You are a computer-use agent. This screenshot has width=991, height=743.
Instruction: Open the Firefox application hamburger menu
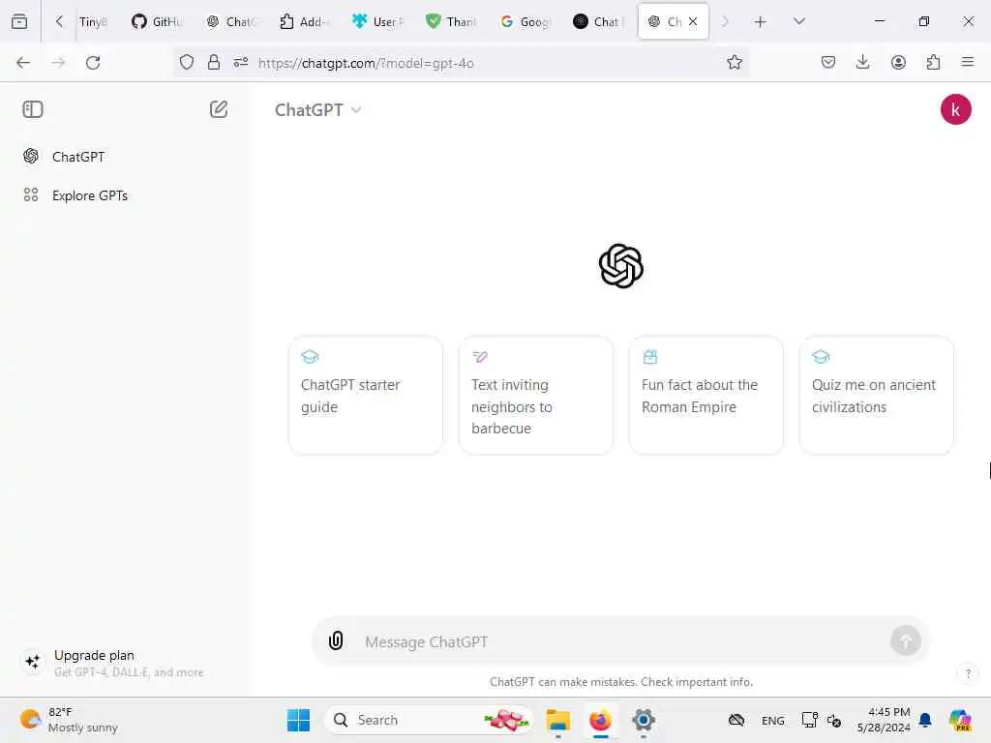coord(968,62)
